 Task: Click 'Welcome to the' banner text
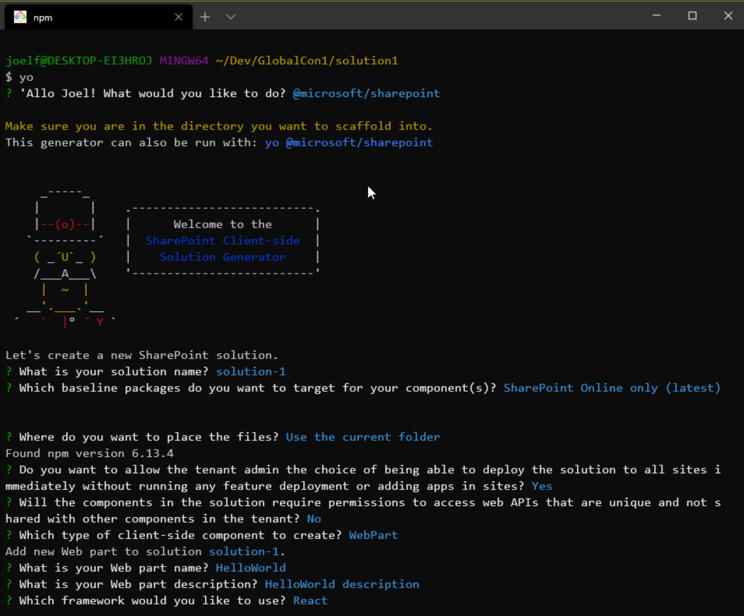[223, 224]
